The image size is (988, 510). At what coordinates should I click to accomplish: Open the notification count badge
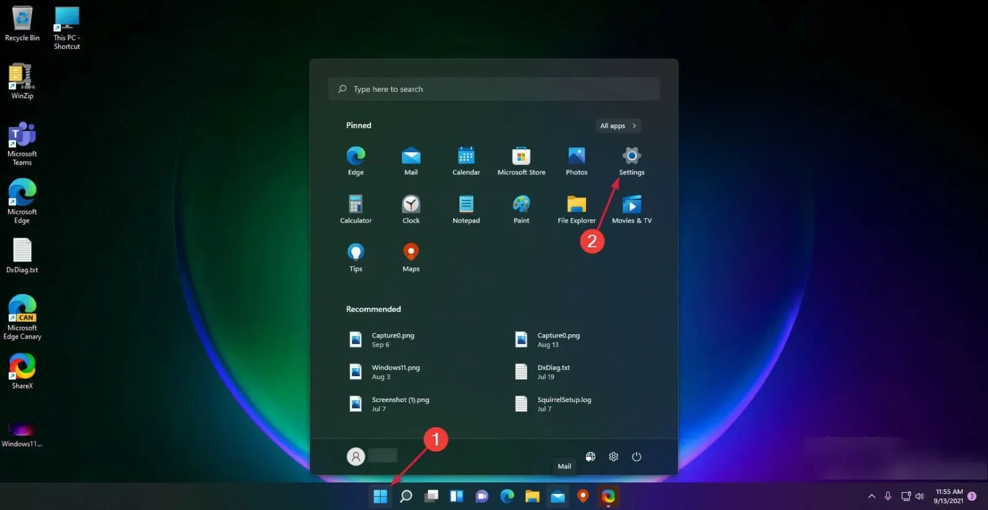click(972, 496)
